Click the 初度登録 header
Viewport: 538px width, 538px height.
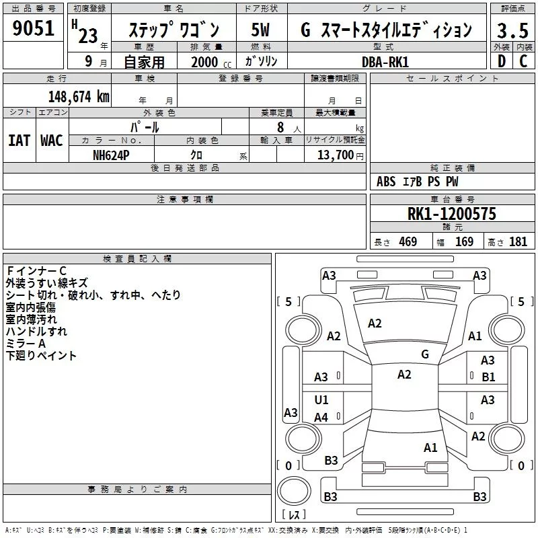(x=89, y=9)
